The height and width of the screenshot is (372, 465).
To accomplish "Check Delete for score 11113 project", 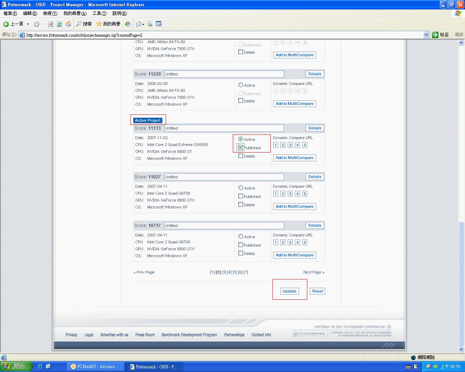I will coord(240,156).
